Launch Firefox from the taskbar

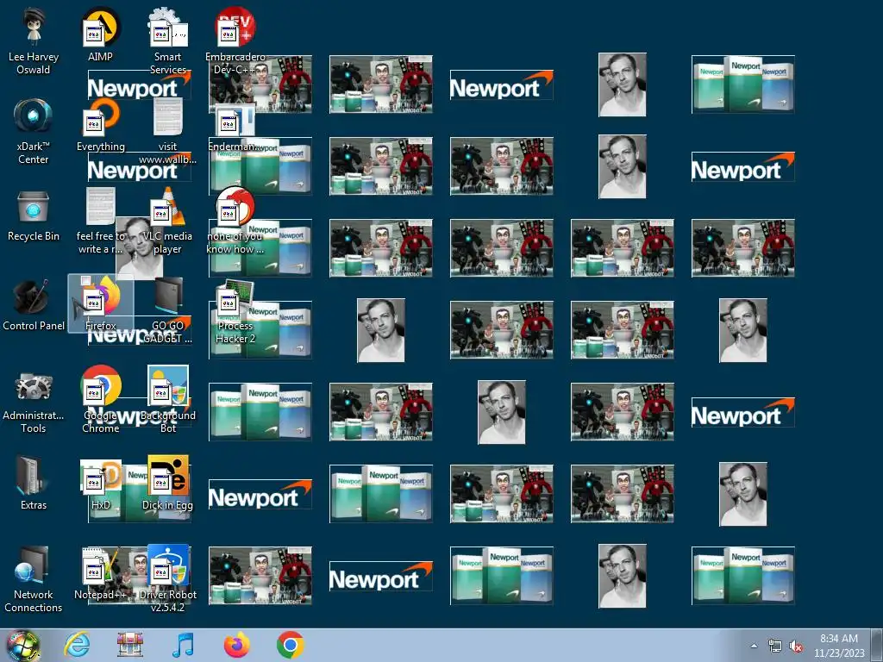pyautogui.click(x=236, y=645)
